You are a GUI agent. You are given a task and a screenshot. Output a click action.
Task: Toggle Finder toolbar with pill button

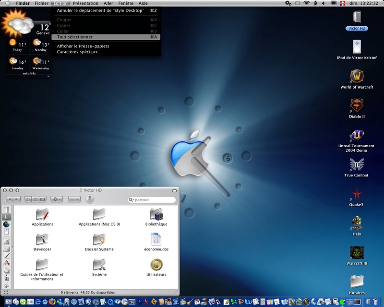point(174,190)
